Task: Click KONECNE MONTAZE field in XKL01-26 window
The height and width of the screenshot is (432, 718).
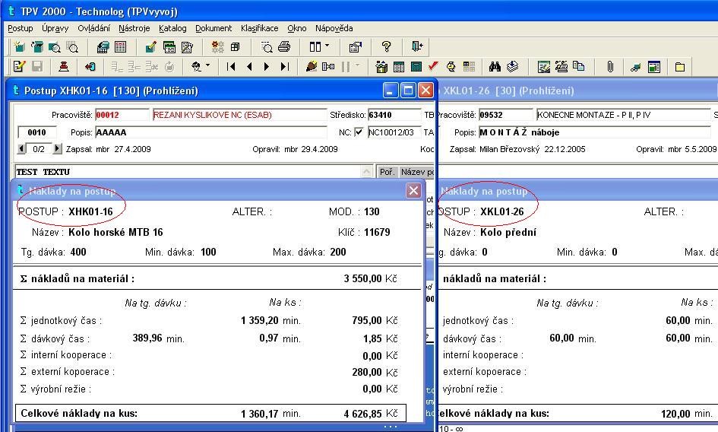Action: pos(623,115)
